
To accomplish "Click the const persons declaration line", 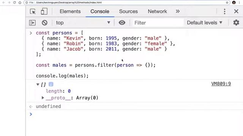I will coord(60,33).
